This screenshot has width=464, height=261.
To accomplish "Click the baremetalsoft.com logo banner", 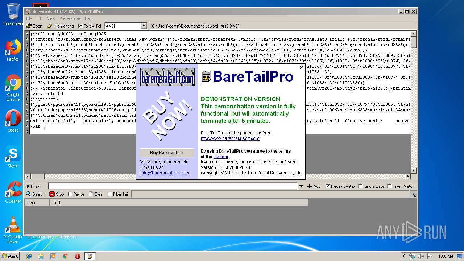I will pos(167,77).
